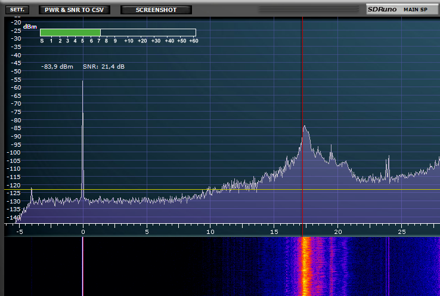Take a capture with the SCREENSHOT button
Screen dimensions: 440x296
coord(156,10)
